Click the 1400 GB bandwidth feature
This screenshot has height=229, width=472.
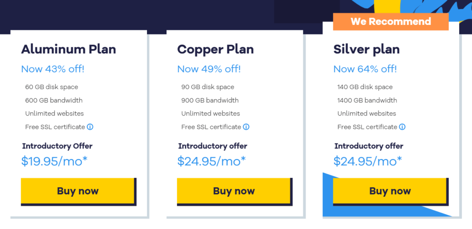tap(367, 100)
